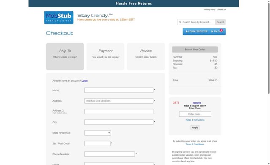This screenshot has height=165, width=270.
Task: Focus the Zip / Post Code field
Action: tap(97, 144)
